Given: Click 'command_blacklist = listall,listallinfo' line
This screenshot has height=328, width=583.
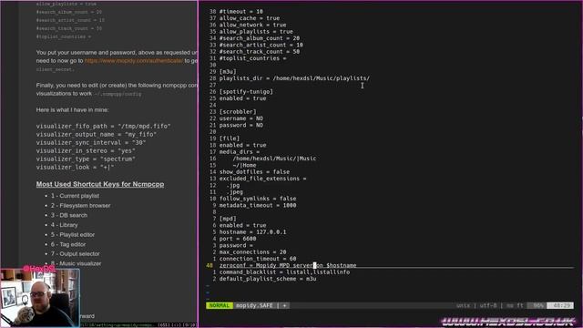Looking at the screenshot, I should click(x=284, y=272).
